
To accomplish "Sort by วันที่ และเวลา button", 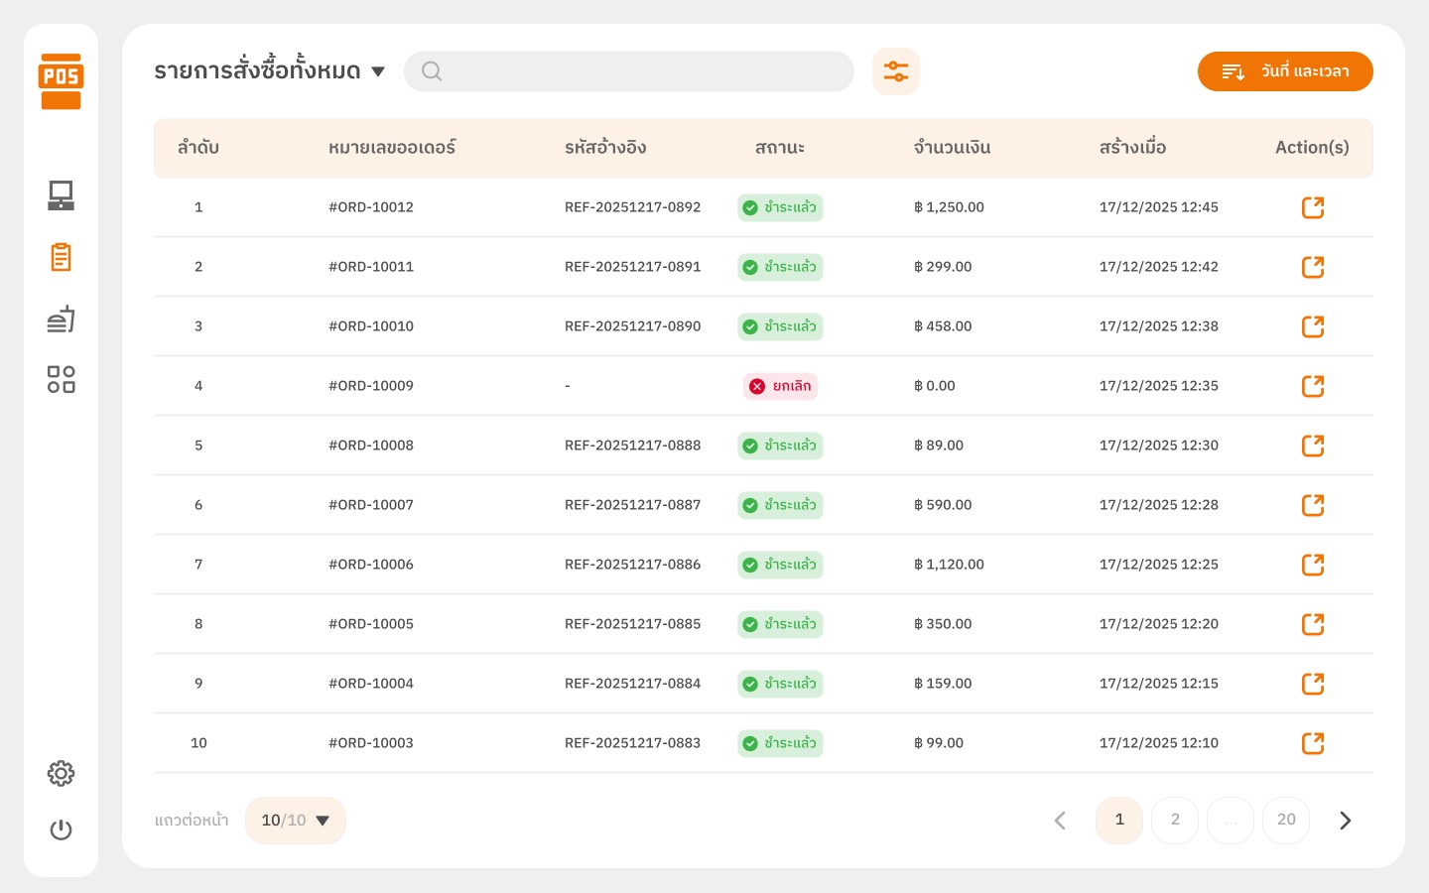I will tap(1284, 71).
